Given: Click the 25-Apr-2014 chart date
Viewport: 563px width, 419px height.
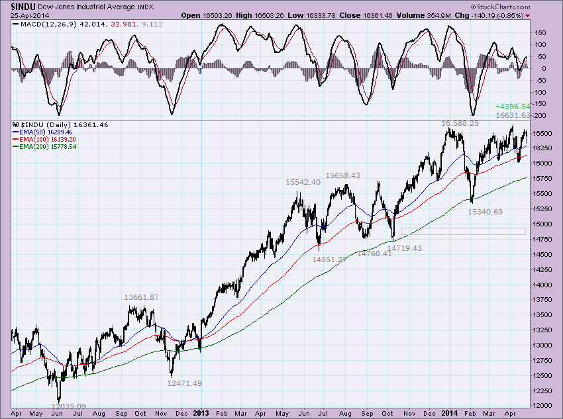Looking at the screenshot, I should point(29,15).
